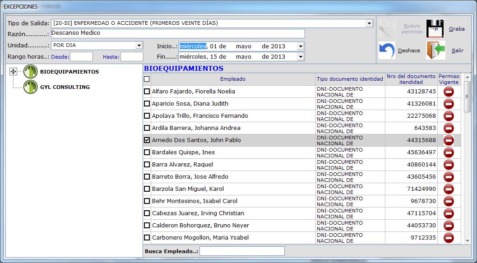Click the scroll-down arrow of employee list
Image resolution: width=477 pixels, height=263 pixels.
pos(467,241)
